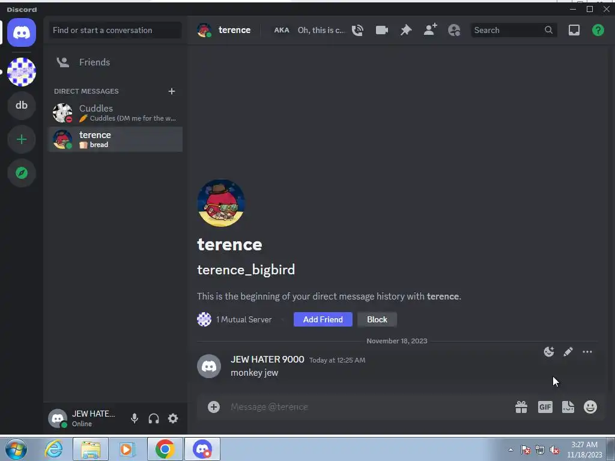
Task: Open Google Chrome from the taskbar
Action: [165, 449]
